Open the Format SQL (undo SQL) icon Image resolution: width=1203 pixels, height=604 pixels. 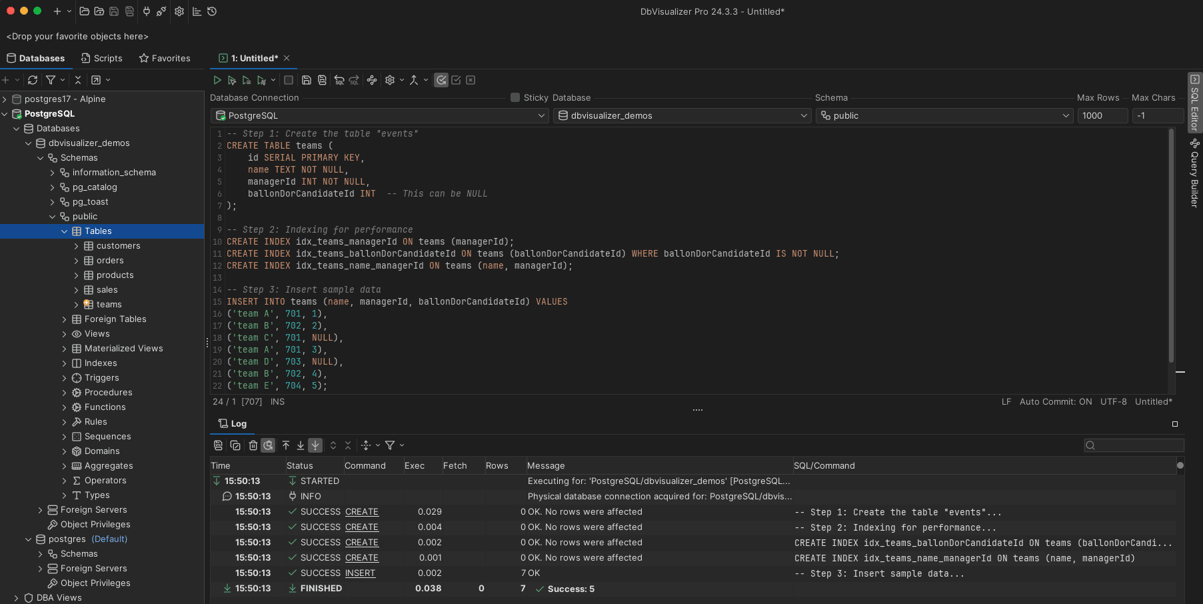tap(338, 80)
